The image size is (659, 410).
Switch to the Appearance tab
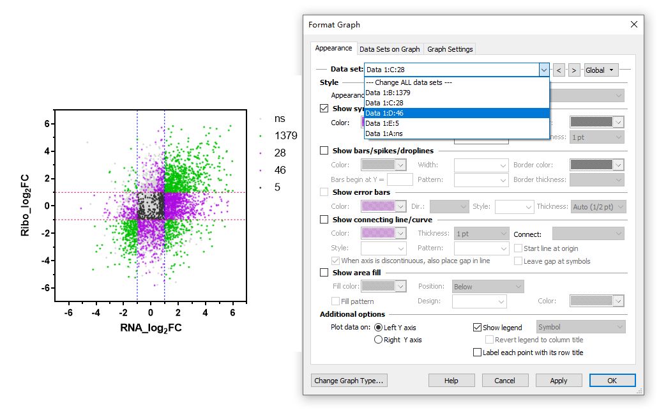point(334,49)
